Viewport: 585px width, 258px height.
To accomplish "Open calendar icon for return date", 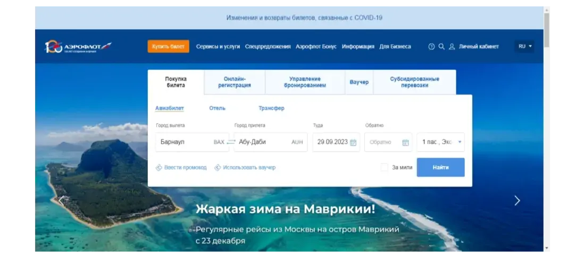I will click(406, 142).
